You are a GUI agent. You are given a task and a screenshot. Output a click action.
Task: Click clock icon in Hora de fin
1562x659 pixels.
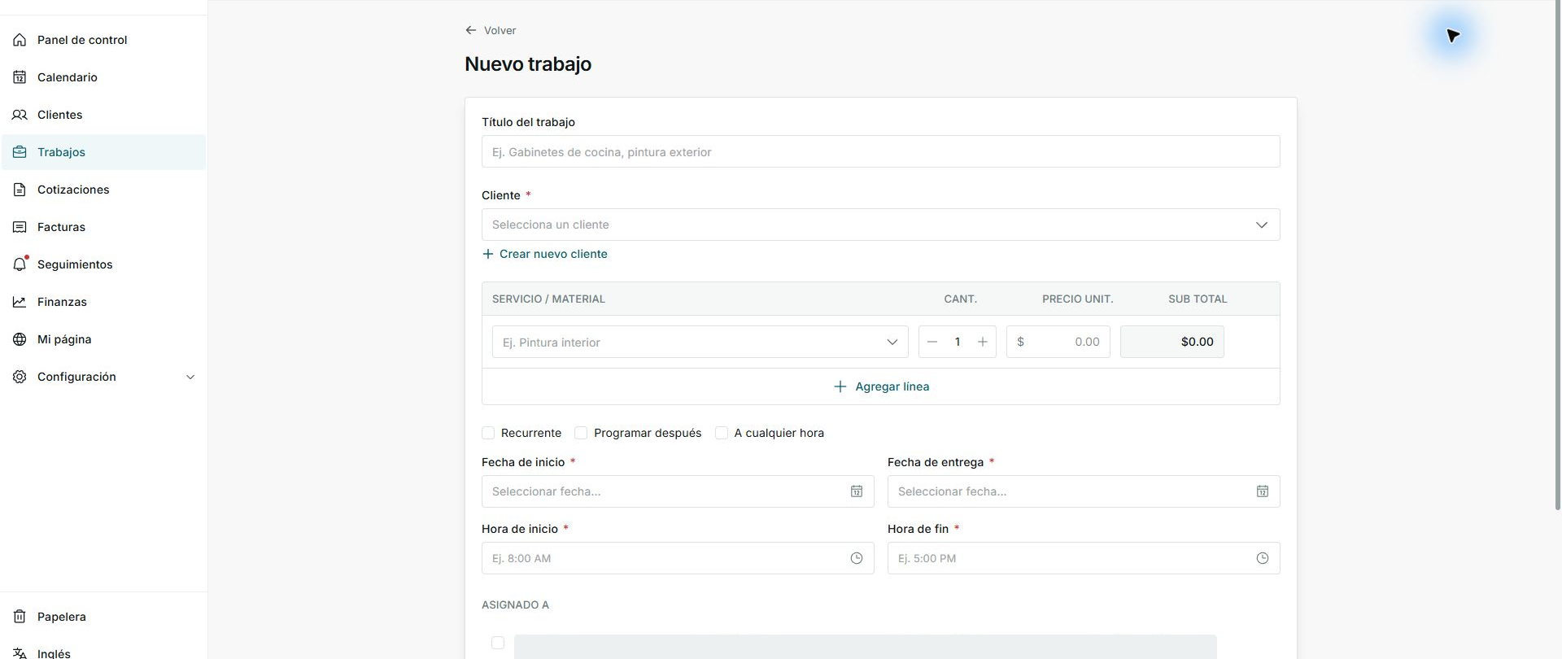[x=1263, y=558]
